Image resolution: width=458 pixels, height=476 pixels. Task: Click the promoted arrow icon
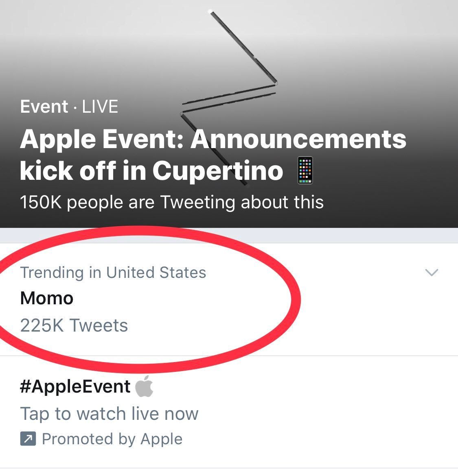point(28,439)
